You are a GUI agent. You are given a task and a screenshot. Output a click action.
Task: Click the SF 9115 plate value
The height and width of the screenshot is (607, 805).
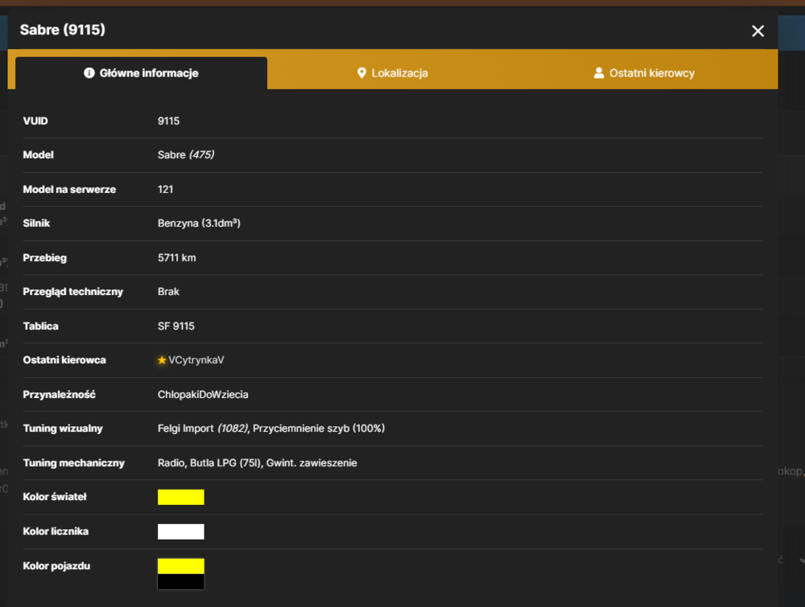point(176,326)
